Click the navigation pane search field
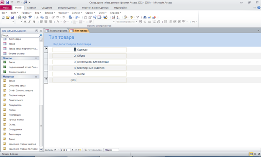Image resolution: width=261 pixels, height=157 pixels. click(20, 35)
